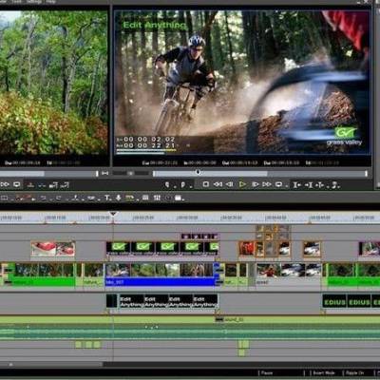Viewport: 380px width, 380px height.
Task: Click the player window position slider bar
Action: click(x=49, y=174)
